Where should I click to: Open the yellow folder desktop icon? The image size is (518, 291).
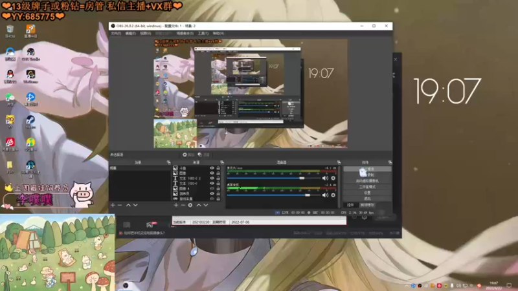tap(10, 167)
